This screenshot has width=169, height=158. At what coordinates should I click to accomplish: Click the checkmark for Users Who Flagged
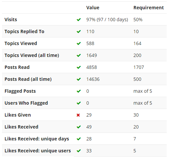79,103
